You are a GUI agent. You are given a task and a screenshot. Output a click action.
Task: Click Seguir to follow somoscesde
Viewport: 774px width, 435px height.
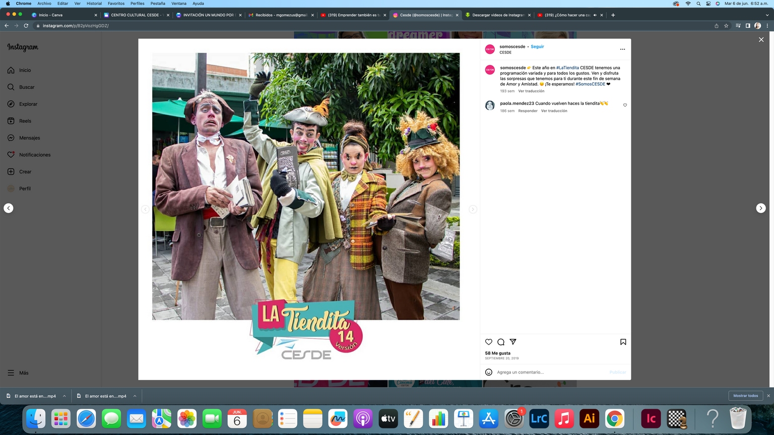pos(537,47)
